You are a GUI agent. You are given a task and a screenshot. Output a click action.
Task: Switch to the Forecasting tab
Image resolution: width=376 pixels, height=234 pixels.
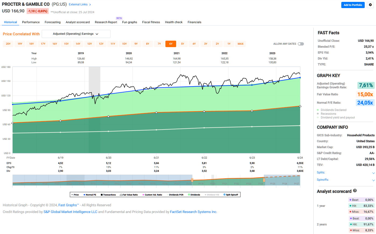(x=52, y=22)
